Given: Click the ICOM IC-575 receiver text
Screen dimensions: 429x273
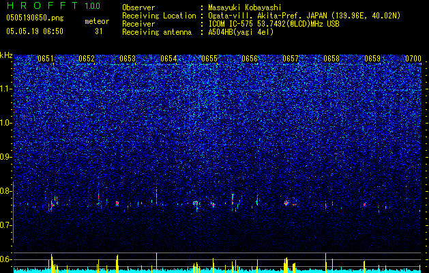Looking at the screenshot, I should coord(273,24).
